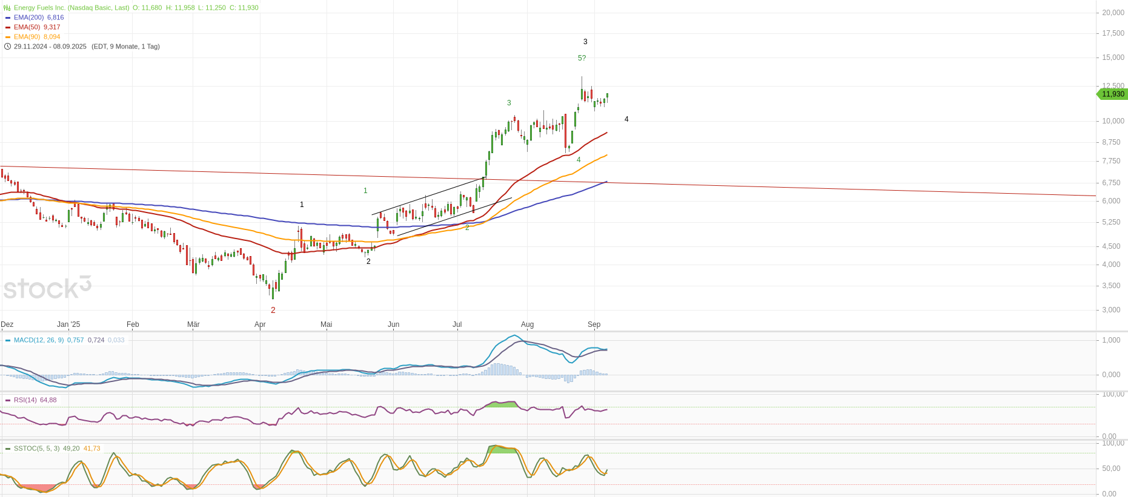Image resolution: width=1128 pixels, height=497 pixels.
Task: Click the clock icon next to date range
Action: tap(7, 47)
